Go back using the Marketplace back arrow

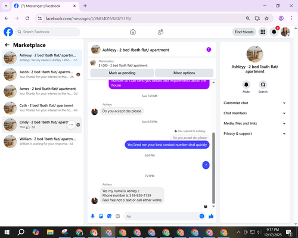(7, 45)
